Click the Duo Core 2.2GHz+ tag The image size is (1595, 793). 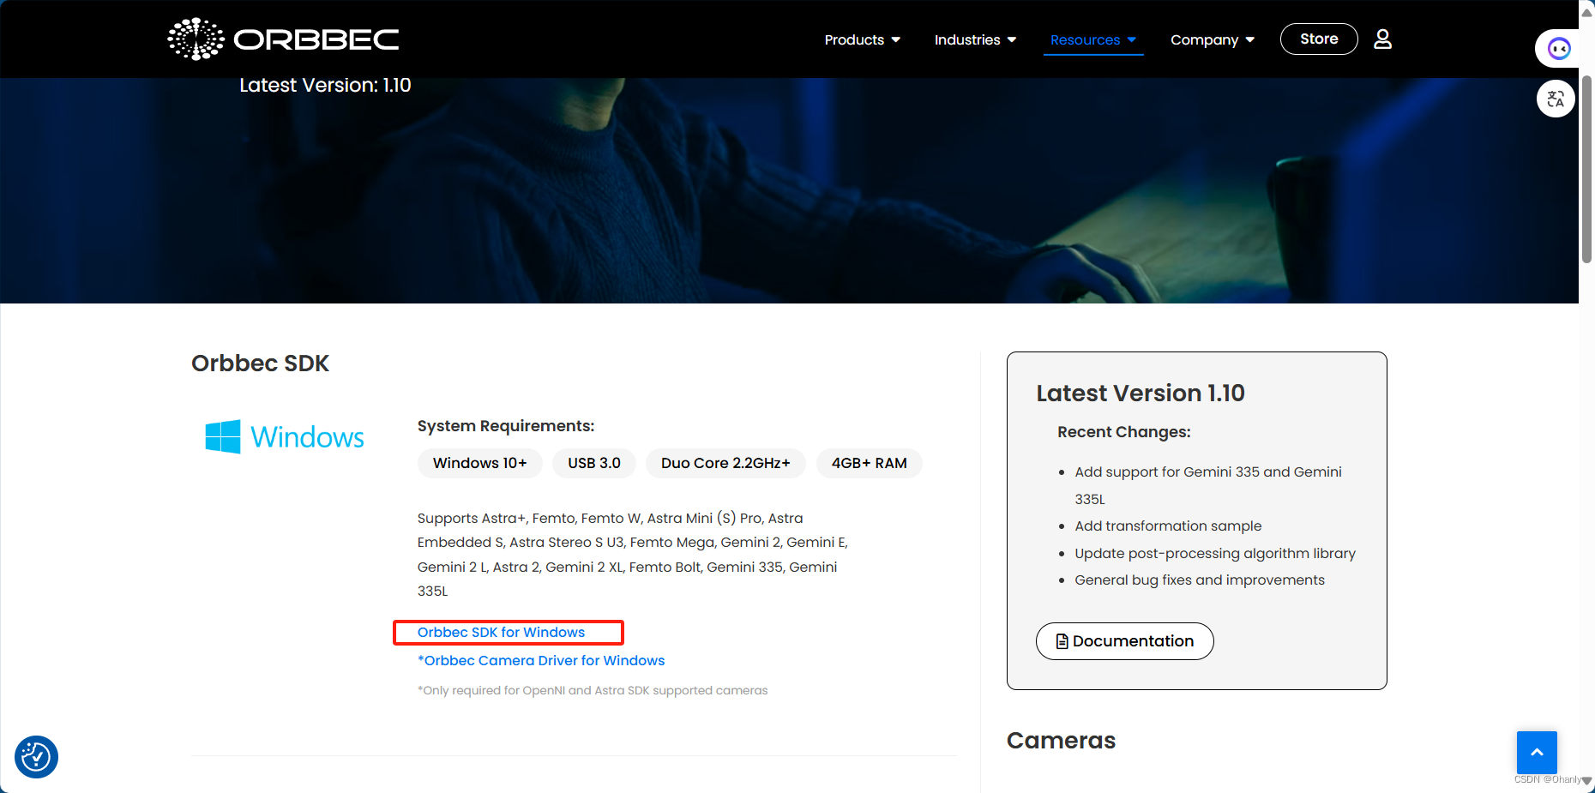(x=725, y=463)
